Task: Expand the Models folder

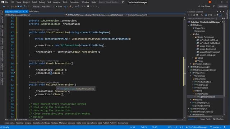Action: [x=191, y=100]
